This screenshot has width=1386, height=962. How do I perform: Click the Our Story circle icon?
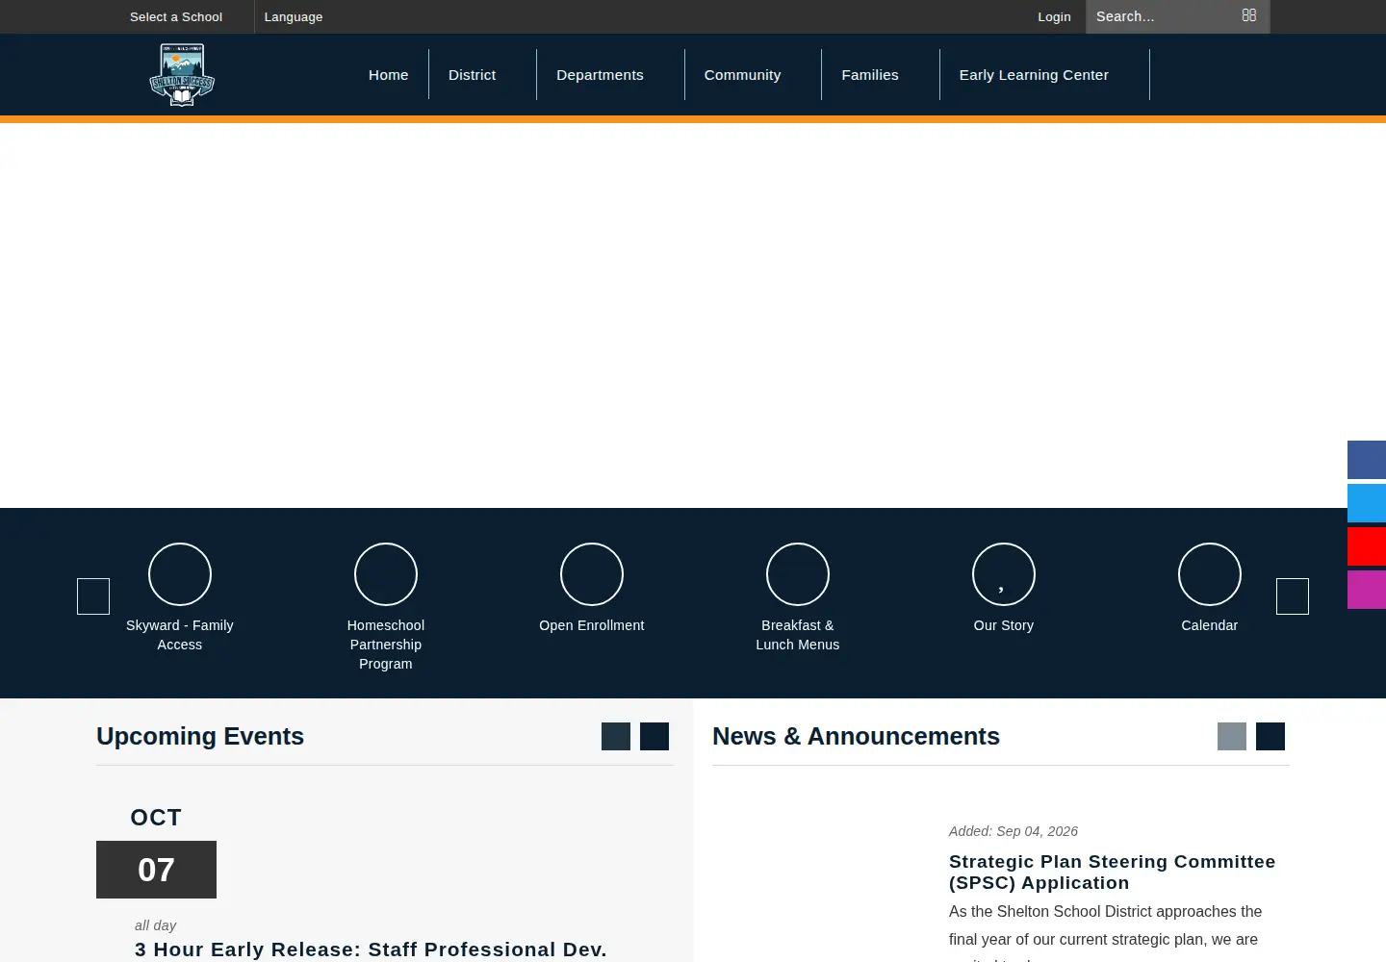coord(1004,574)
